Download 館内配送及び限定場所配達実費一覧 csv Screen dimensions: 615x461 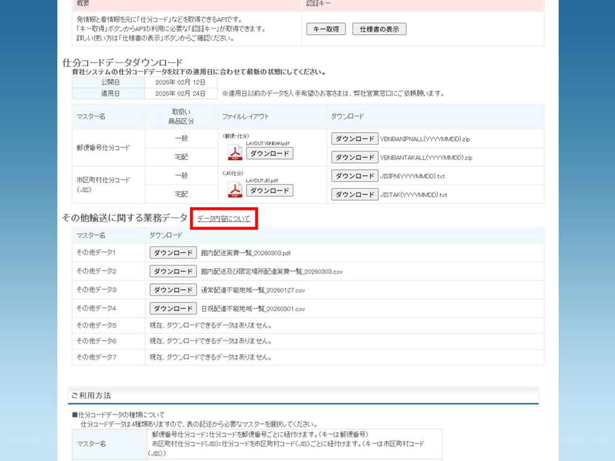tap(173, 271)
